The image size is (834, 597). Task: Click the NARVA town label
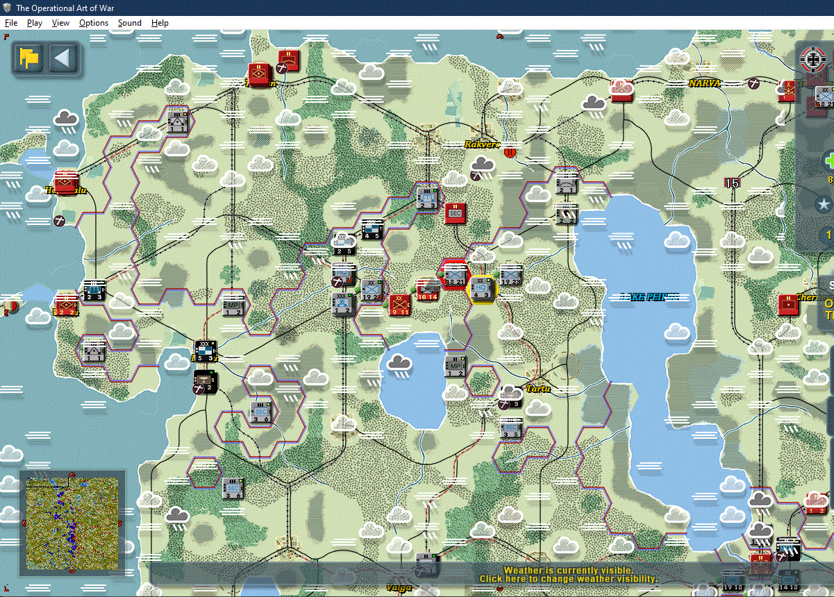[x=705, y=83]
